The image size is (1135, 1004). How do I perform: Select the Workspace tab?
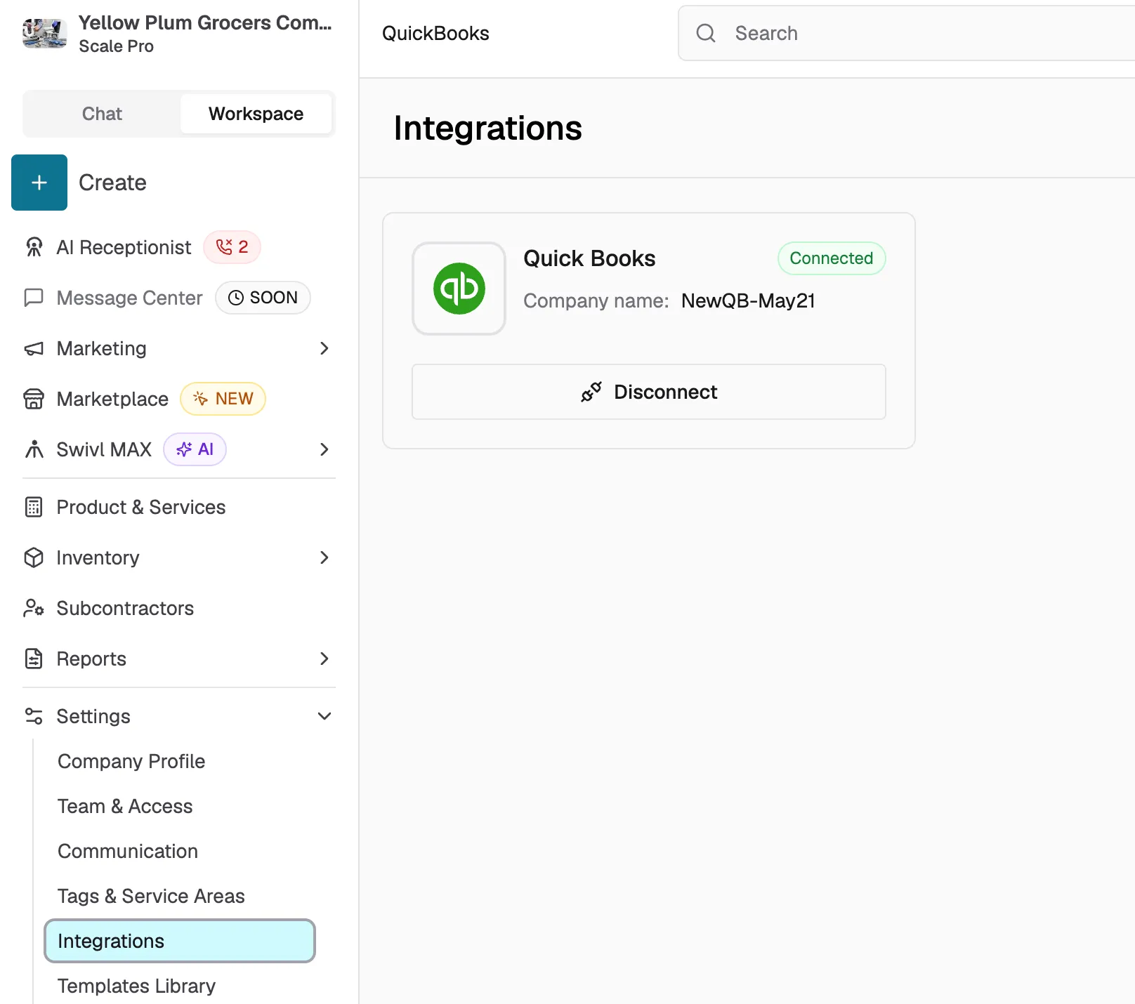[256, 114]
